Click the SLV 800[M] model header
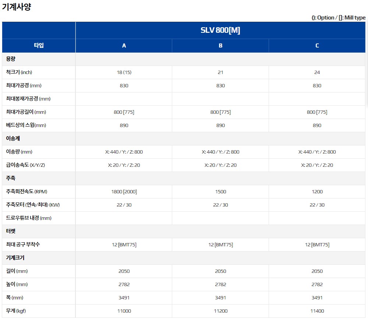The width and height of the screenshot is (368, 320). 220,30
